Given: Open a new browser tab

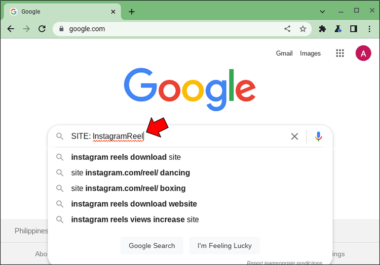Looking at the screenshot, I should tap(132, 12).
